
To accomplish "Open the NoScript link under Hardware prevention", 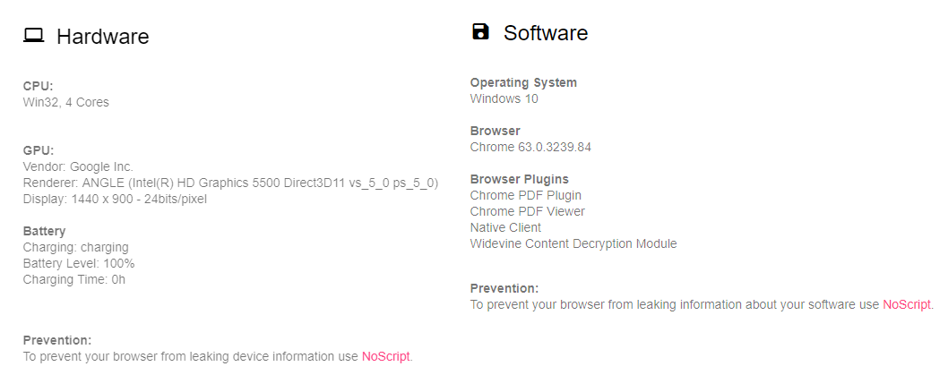I will click(x=385, y=356).
